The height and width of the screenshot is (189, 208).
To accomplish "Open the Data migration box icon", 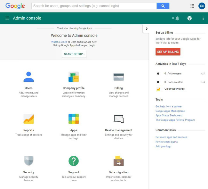I will 119,161.
